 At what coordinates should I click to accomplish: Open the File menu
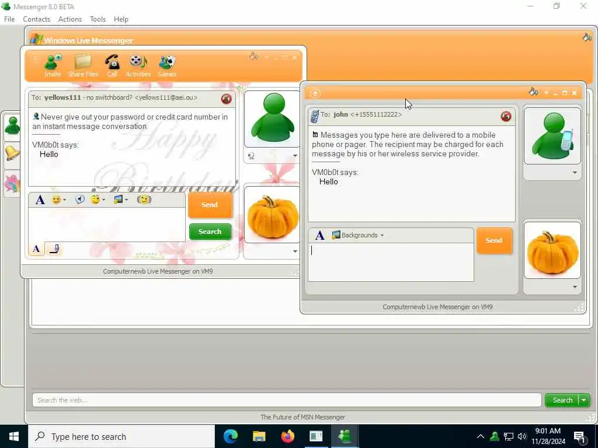(9, 19)
